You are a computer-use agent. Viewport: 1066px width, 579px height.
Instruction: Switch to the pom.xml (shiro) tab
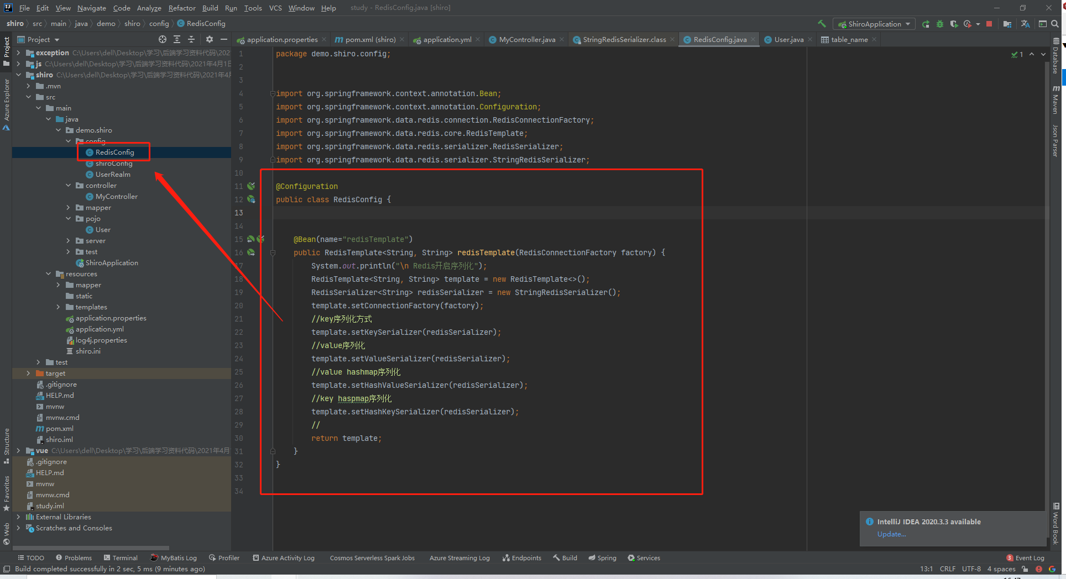370,39
